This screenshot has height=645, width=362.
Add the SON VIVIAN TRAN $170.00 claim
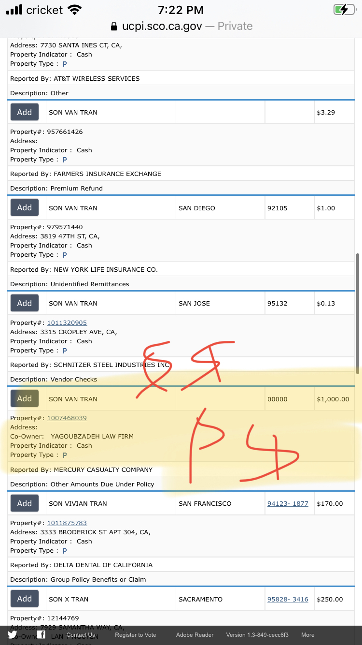tap(25, 503)
